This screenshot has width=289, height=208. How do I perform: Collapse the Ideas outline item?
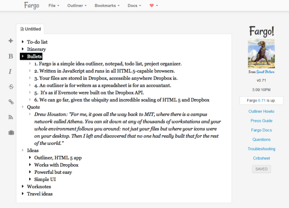tap(23, 150)
